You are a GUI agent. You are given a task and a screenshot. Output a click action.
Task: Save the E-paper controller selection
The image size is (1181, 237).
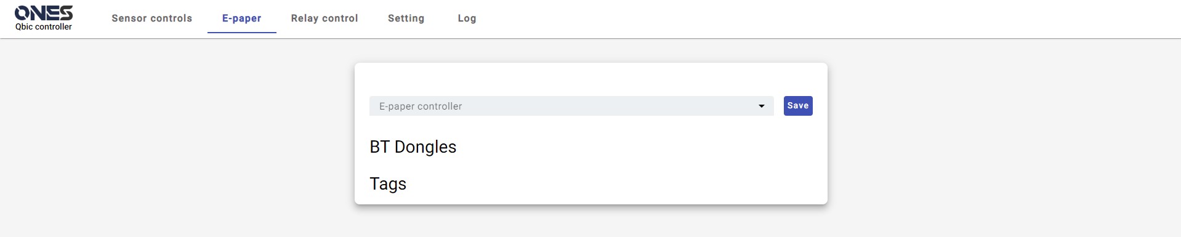[x=798, y=106]
